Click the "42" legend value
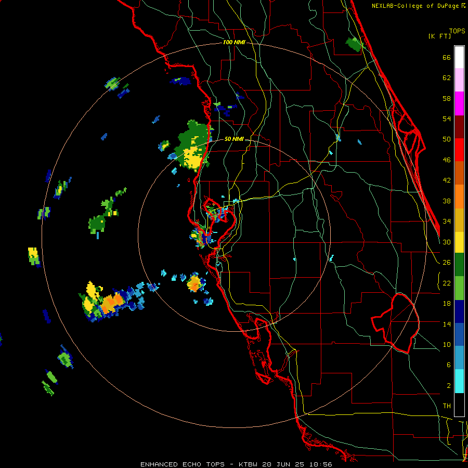 (447, 180)
